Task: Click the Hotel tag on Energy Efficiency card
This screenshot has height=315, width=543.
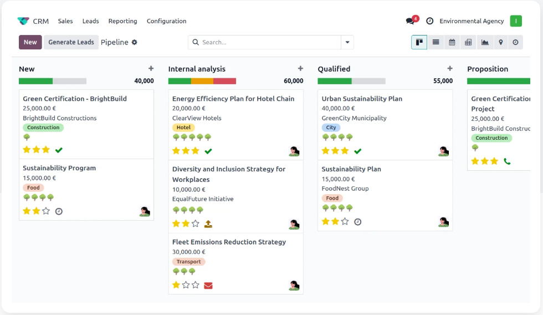Action: 183,128
